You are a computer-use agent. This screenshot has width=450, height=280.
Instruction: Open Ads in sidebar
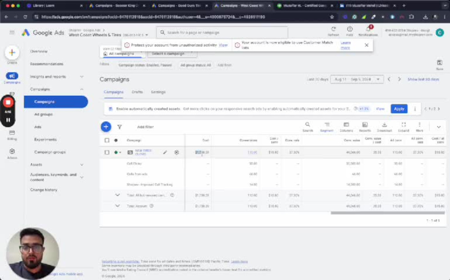(x=38, y=127)
